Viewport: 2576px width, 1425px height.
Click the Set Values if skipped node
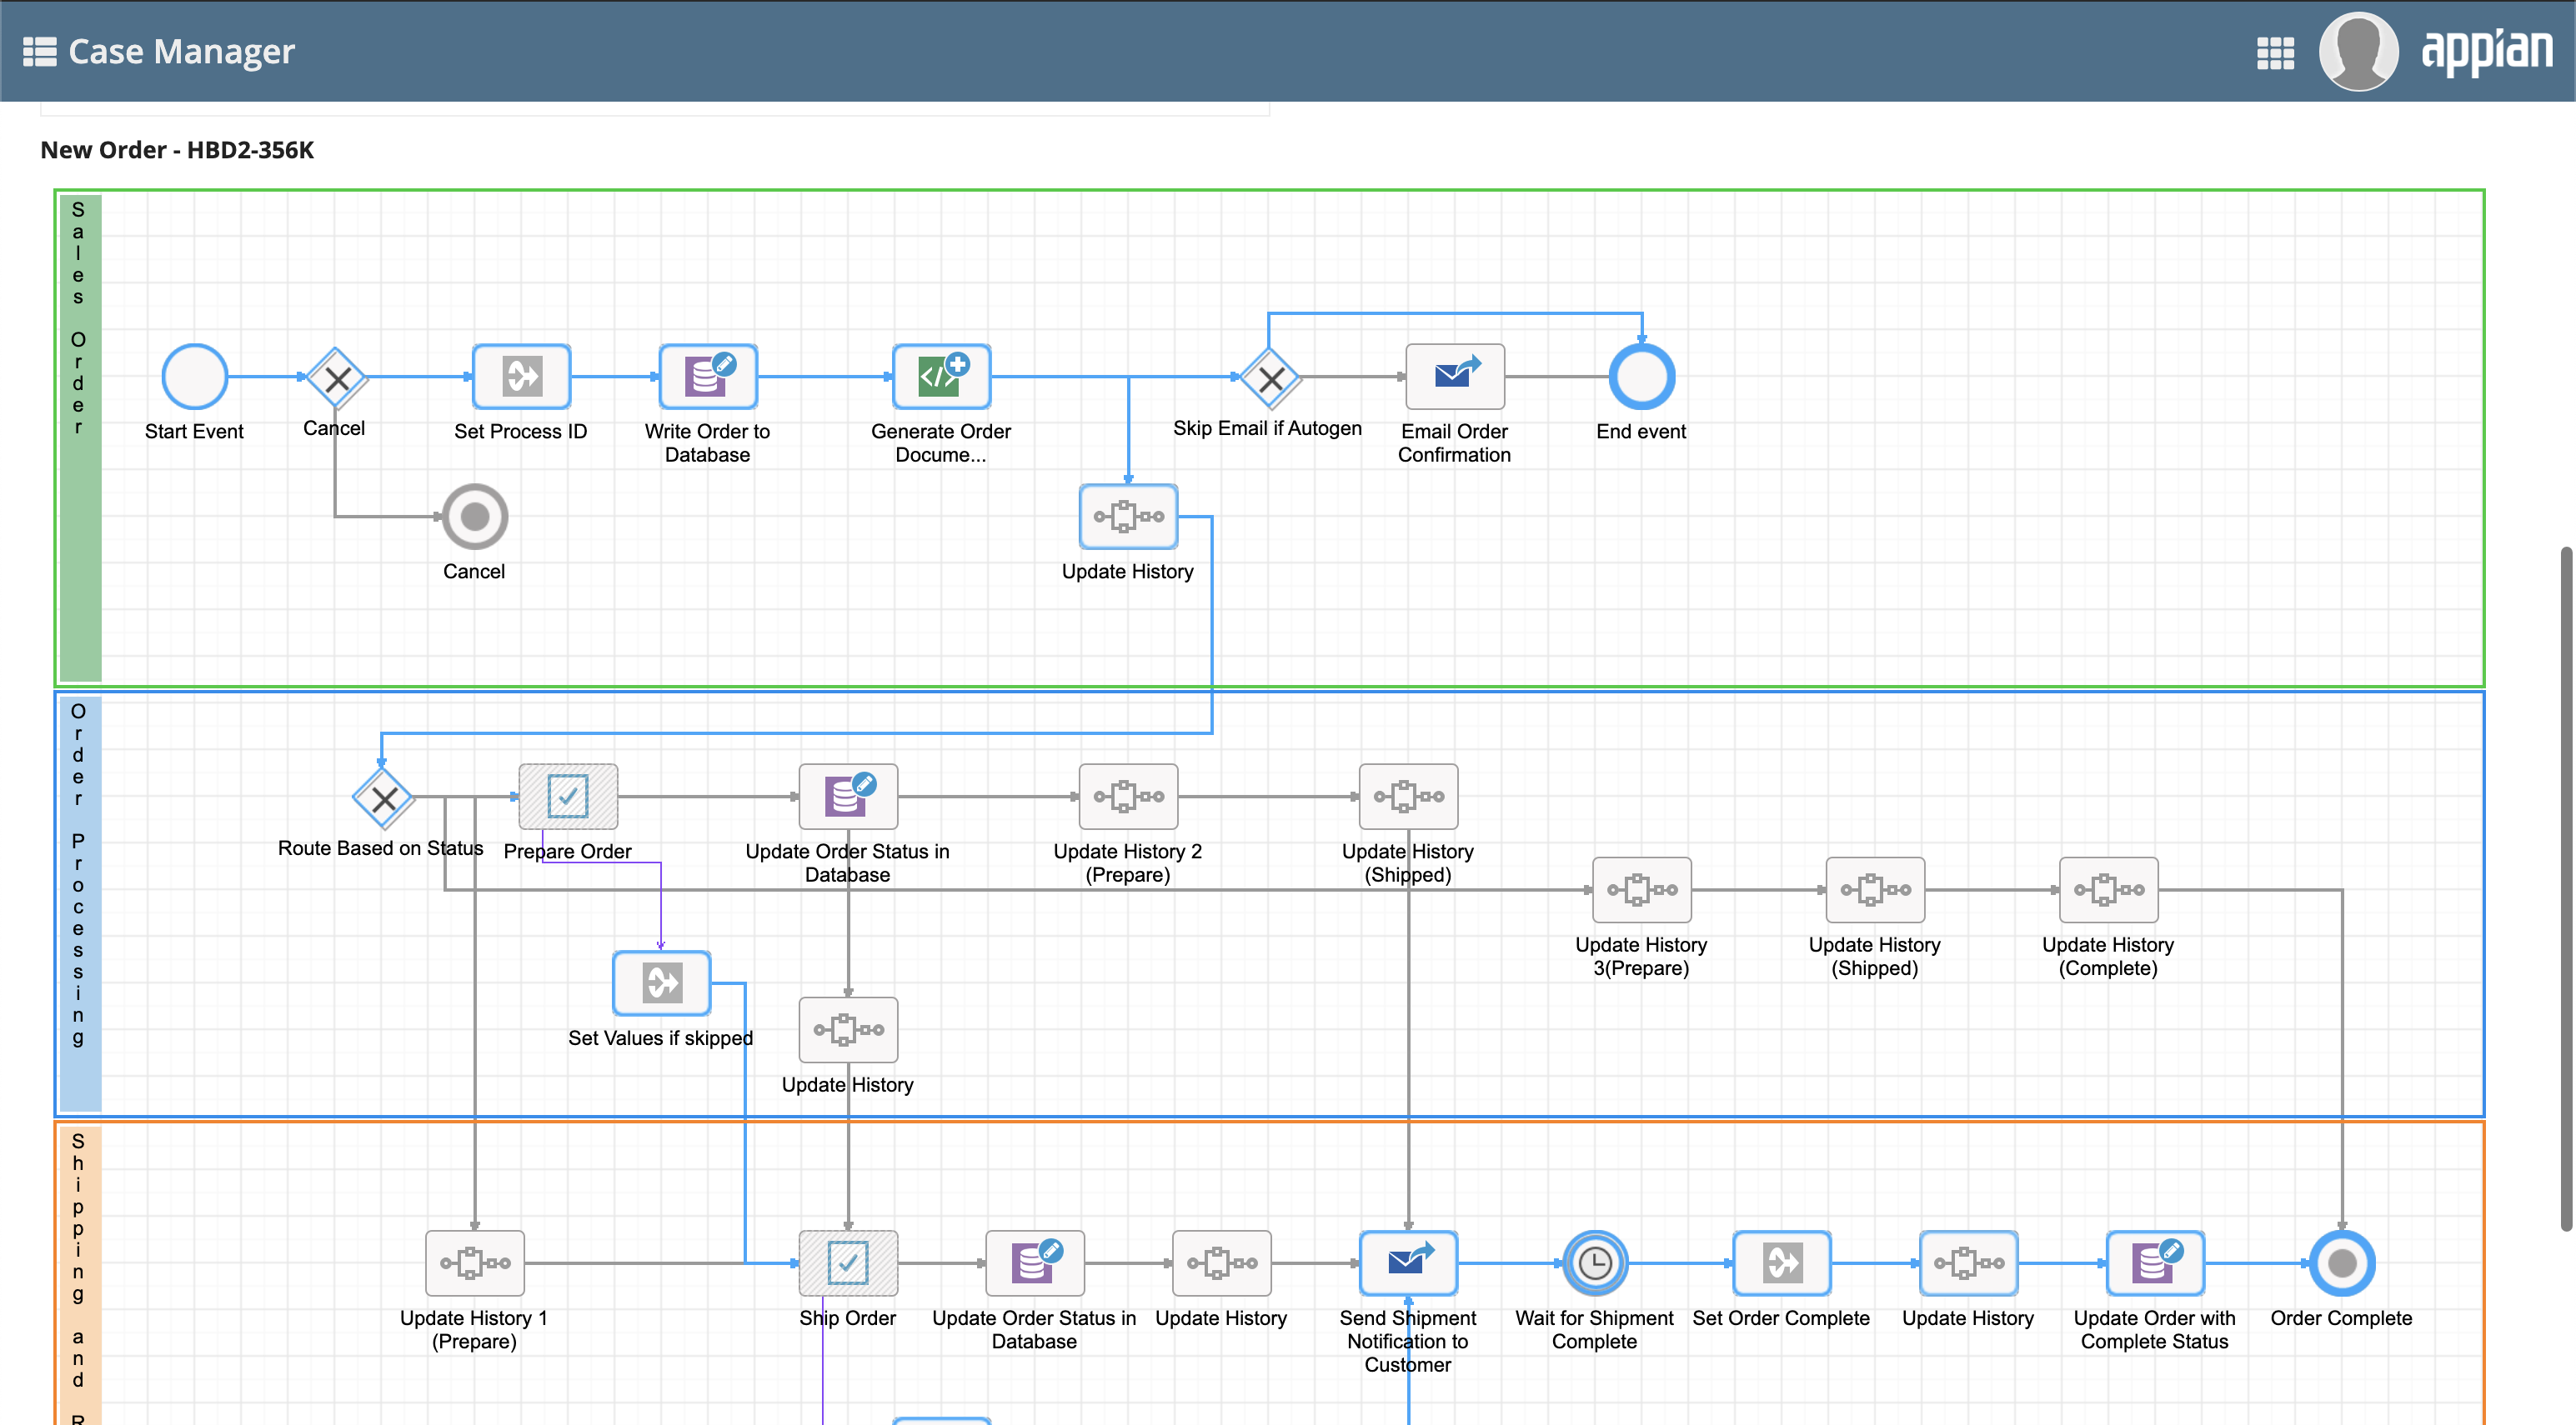pyautogui.click(x=660, y=983)
